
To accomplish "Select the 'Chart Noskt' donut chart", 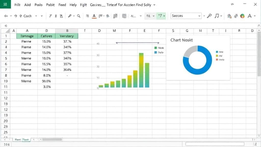I will coord(198,58).
